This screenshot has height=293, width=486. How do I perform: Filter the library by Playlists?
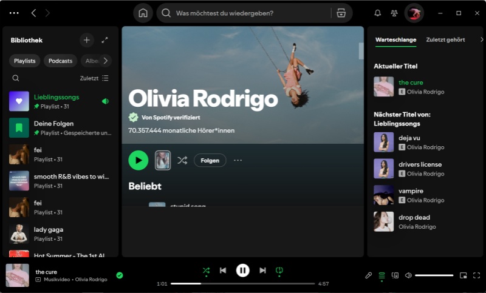(x=24, y=61)
